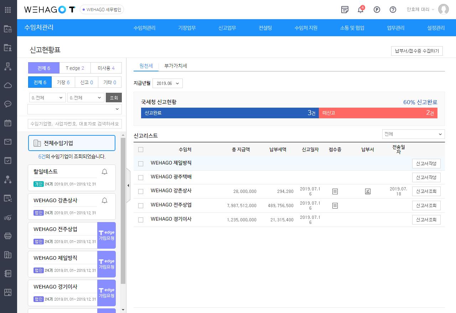This screenshot has height=313, width=456.
Task: Check the box for WEHAGO 제일방직 row
Action: (141, 163)
